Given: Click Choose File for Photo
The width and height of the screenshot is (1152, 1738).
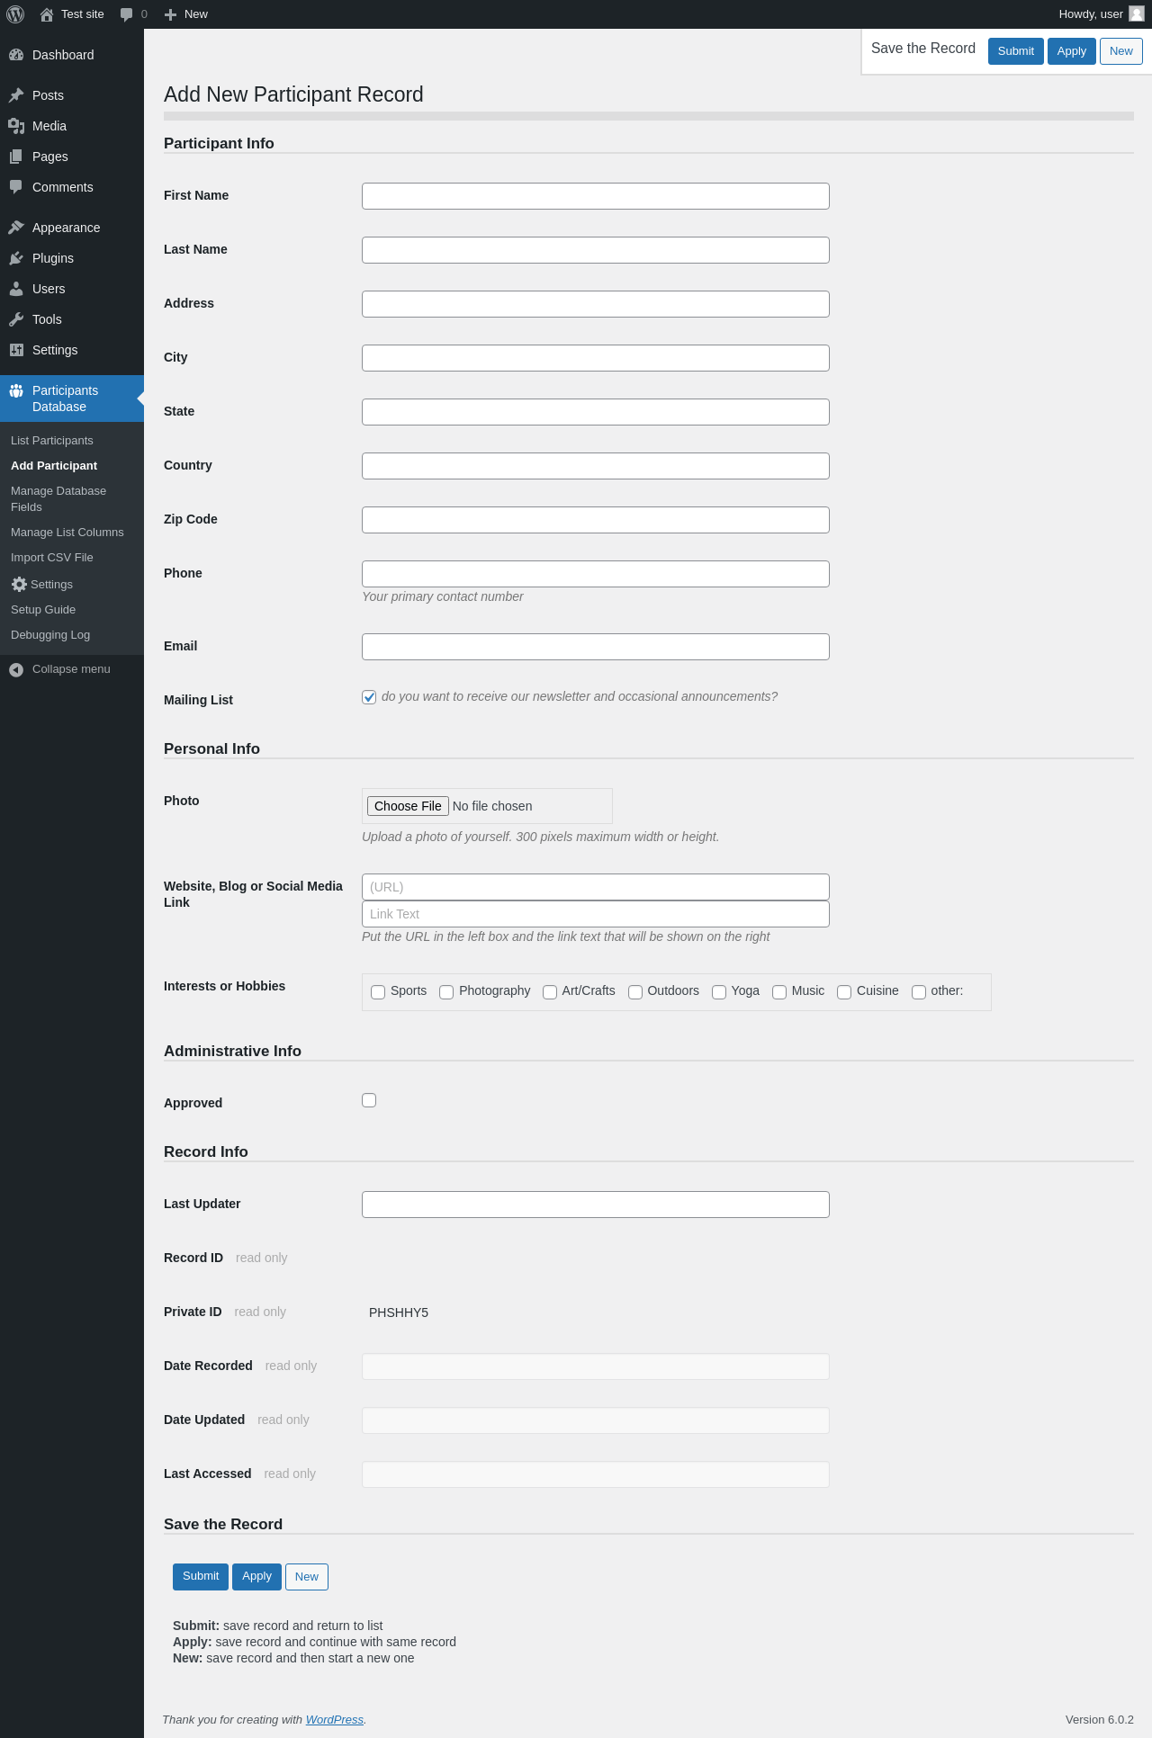Looking at the screenshot, I should [x=408, y=806].
